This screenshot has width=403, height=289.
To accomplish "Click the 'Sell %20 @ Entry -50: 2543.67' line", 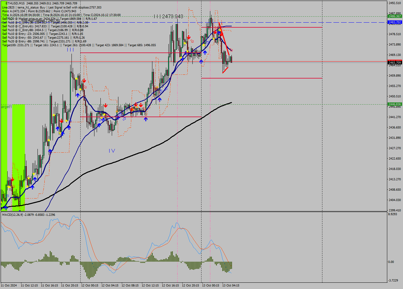I will pos(43,37).
